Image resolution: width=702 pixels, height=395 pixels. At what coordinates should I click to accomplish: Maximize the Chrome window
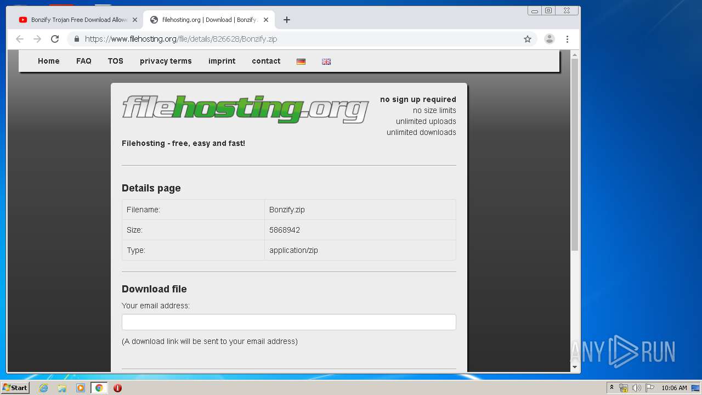548,10
